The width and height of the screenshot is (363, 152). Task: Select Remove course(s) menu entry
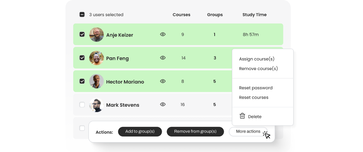point(259,68)
